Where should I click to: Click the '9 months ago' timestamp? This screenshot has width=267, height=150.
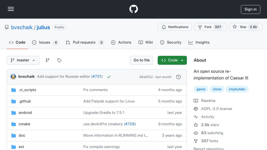point(170,124)
